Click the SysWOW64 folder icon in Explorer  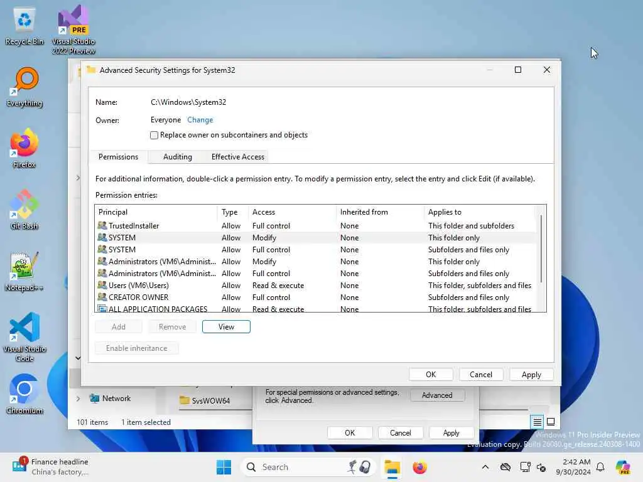[x=185, y=400]
